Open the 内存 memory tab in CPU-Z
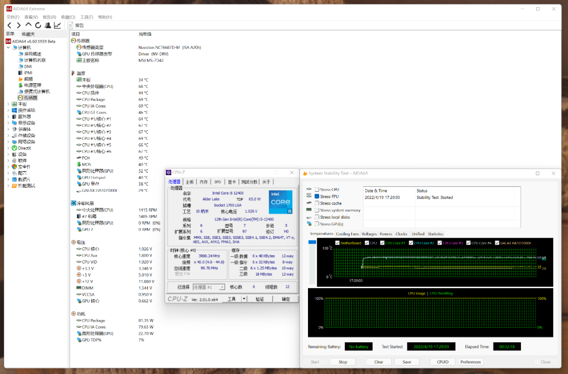 [x=203, y=182]
